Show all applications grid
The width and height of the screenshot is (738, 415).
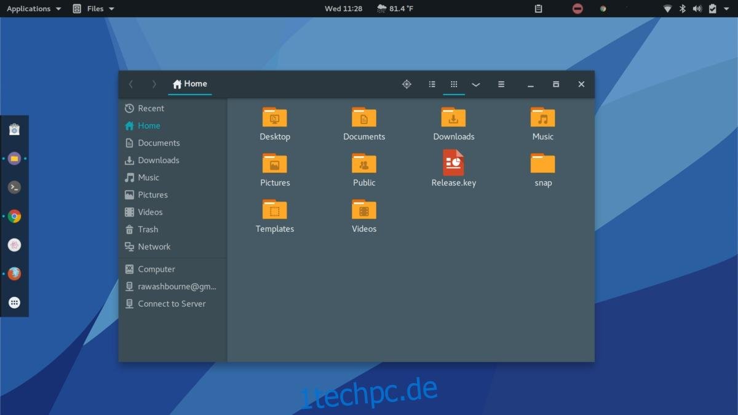click(x=14, y=302)
